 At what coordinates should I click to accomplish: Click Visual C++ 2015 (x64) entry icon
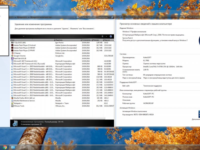12,93
